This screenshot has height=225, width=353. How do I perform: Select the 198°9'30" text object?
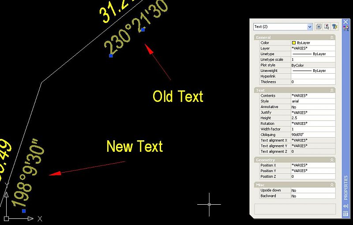(27, 173)
